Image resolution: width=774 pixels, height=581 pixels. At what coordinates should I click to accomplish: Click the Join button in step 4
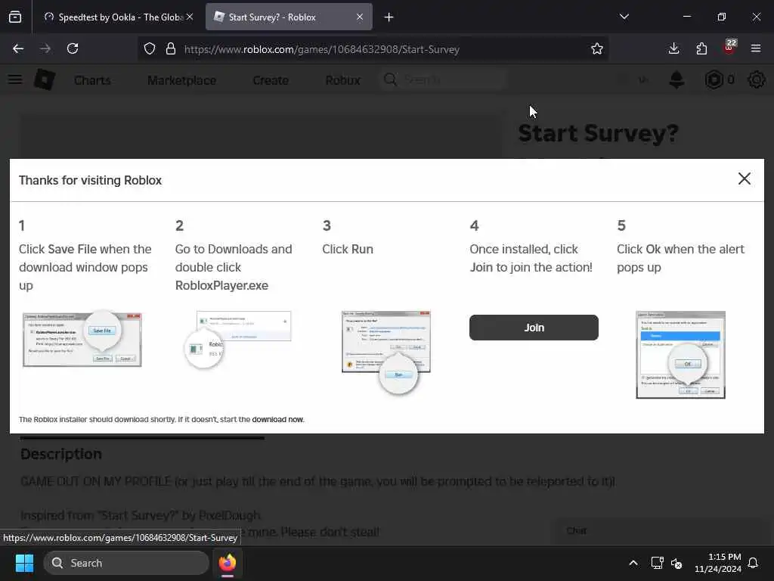pos(534,328)
